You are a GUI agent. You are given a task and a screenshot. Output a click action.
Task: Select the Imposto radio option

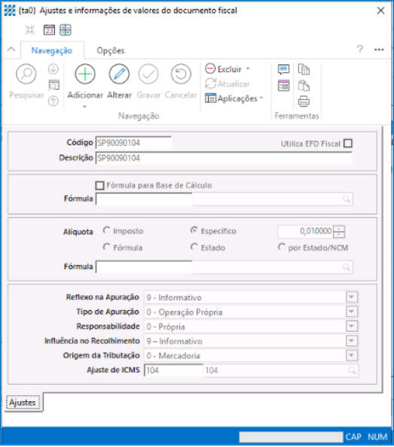pos(107,230)
